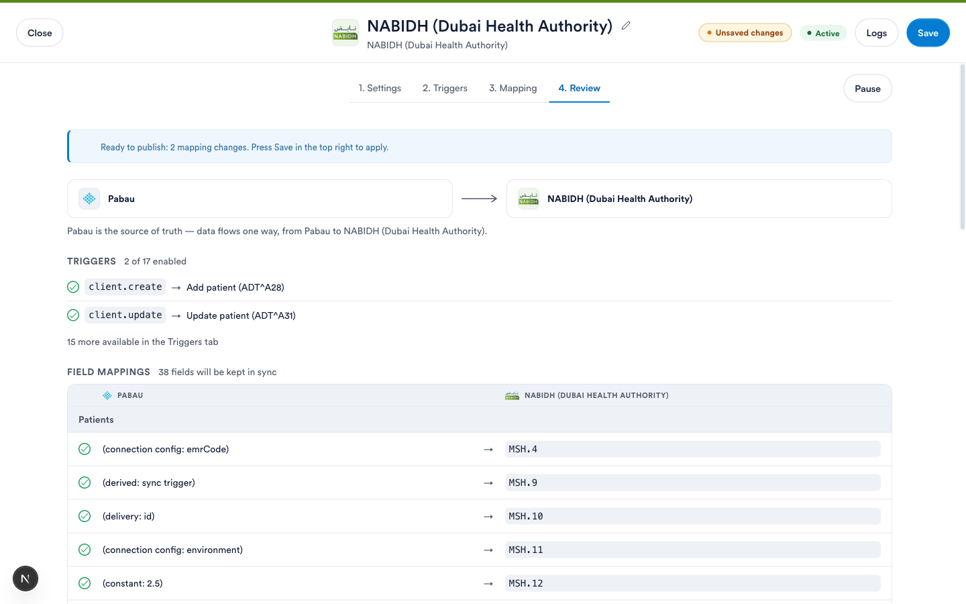Click '2 of 17 enabled' text
Screen dimensions: 966x604
coord(155,261)
